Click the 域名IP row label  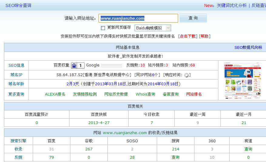[16, 75]
